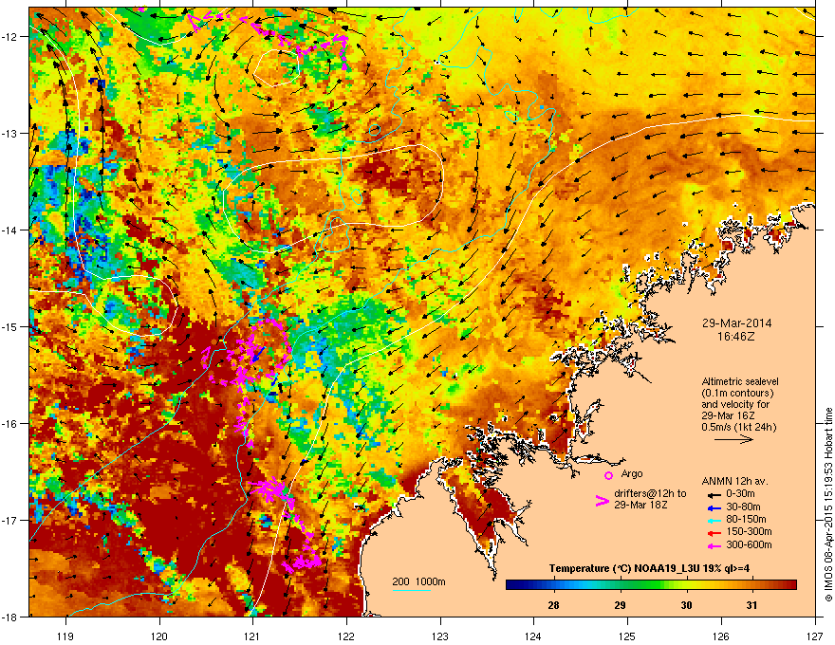Click longitude axis label 121

pyautogui.click(x=252, y=636)
